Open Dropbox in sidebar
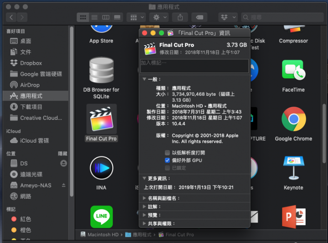This screenshot has height=243, width=328. click(x=36, y=63)
